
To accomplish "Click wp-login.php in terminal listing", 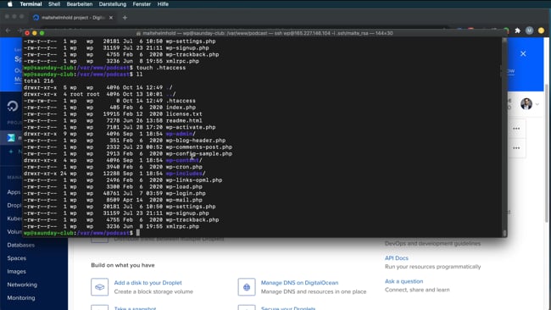I will (186, 193).
